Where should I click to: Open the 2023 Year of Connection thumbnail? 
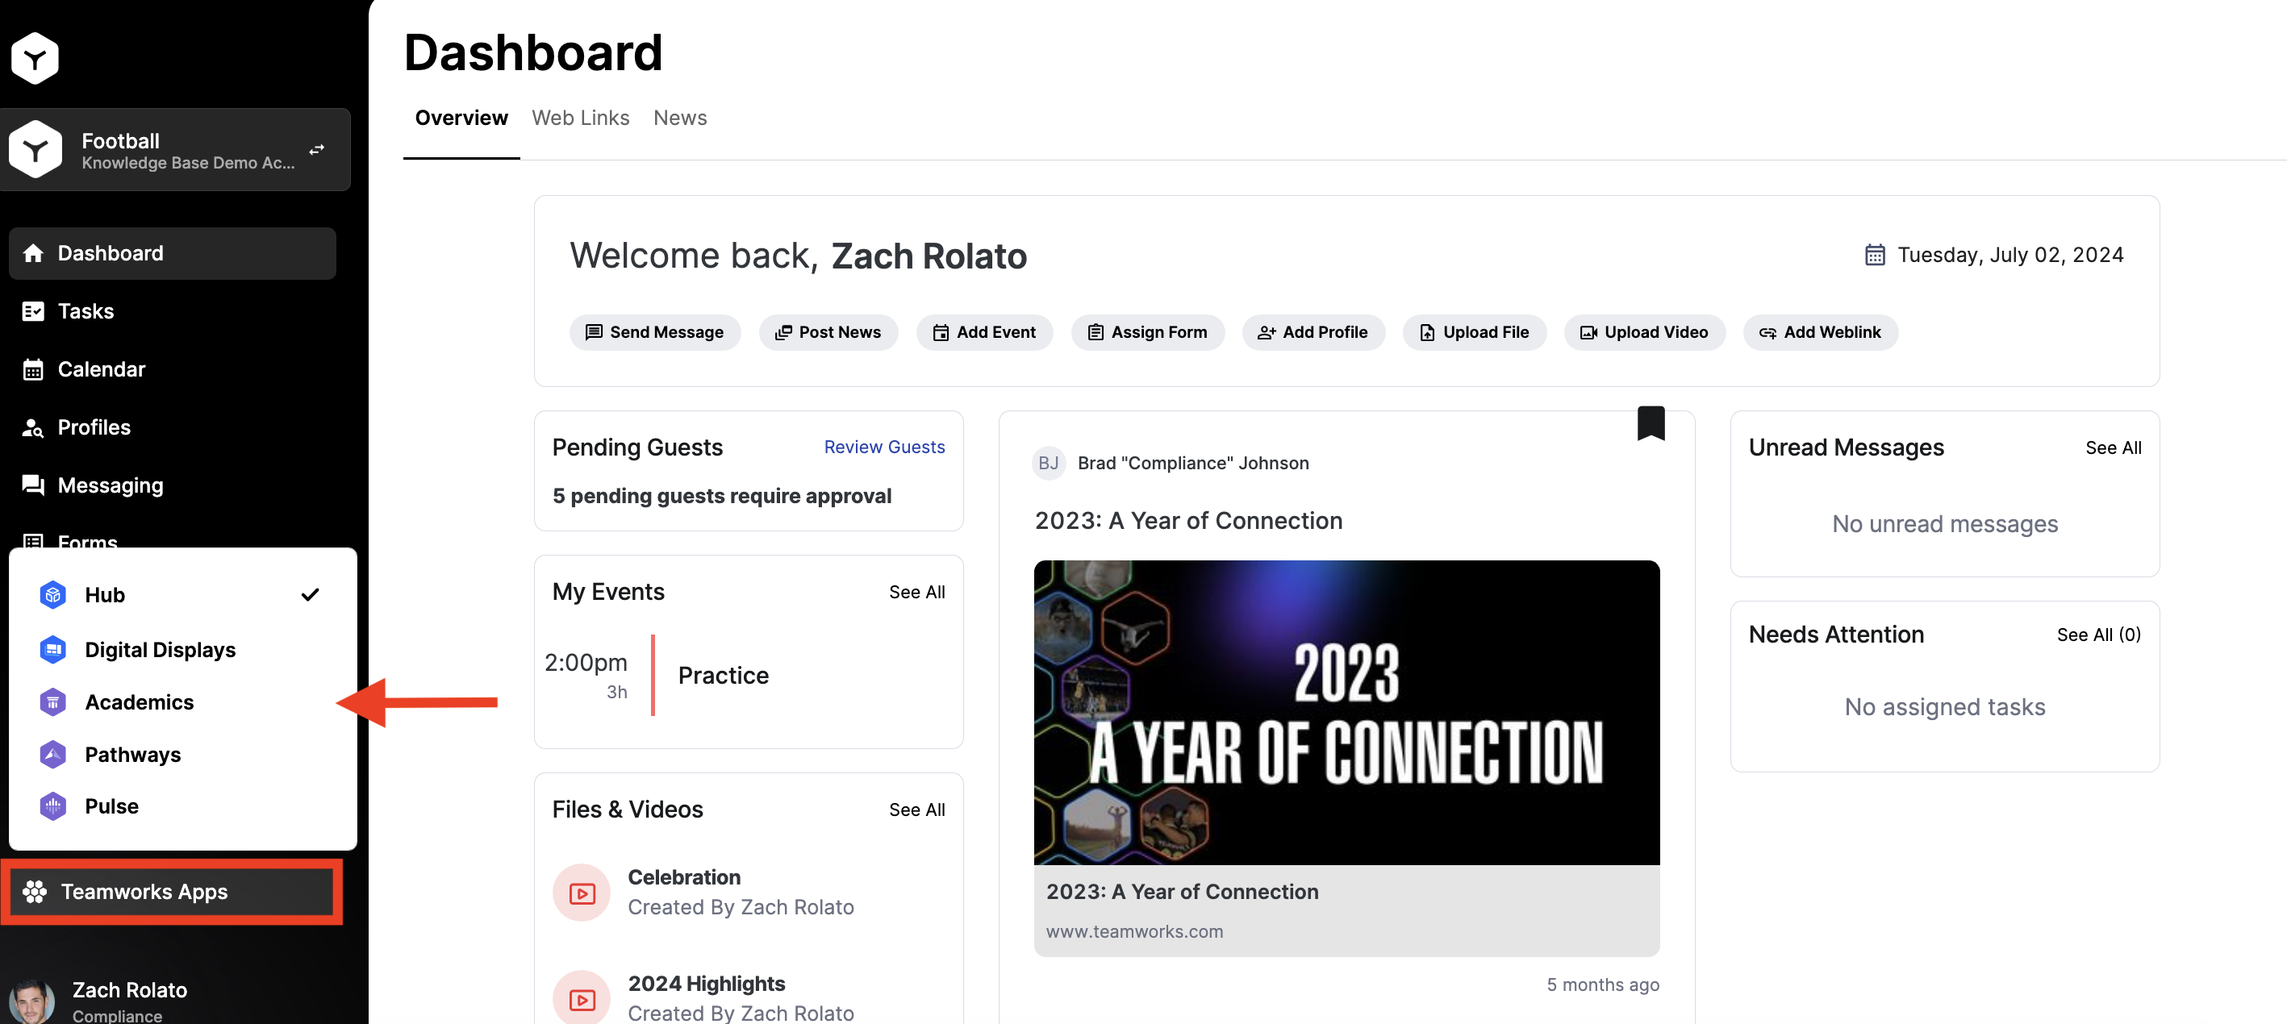coord(1346,712)
